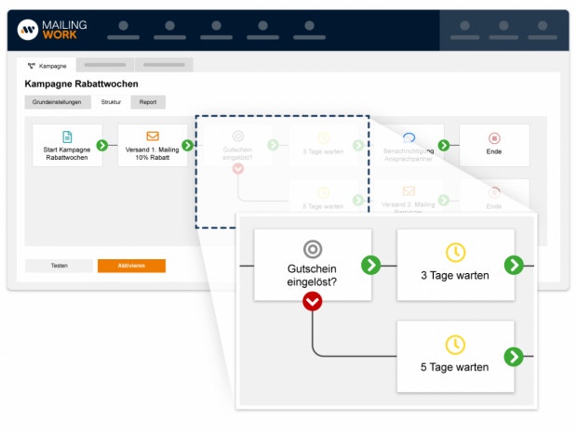The image size is (577, 432).
Task: Click the target icon in enlarged Gutschein eingelöst node
Action: point(313,249)
